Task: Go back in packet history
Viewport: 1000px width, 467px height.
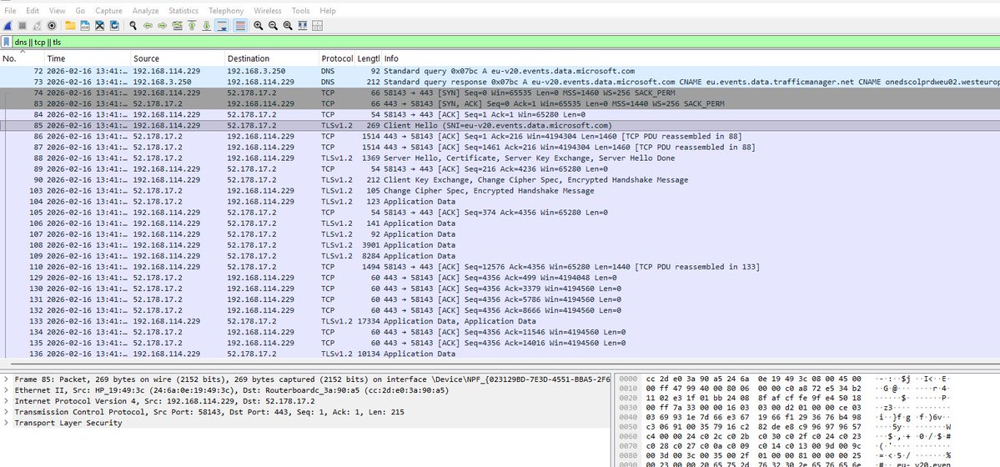Action: (148, 26)
